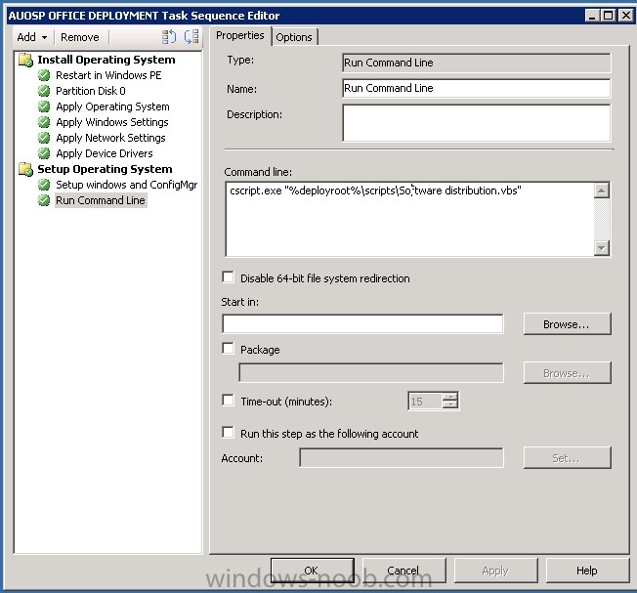The image size is (637, 593).
Task: Click the disabled Package path field
Action: (x=371, y=373)
